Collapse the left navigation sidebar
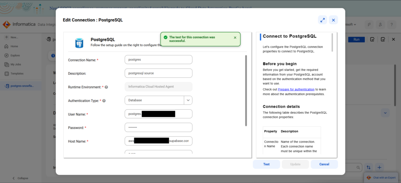Image resolution: width=401 pixels, height=183 pixels. pos(20,178)
